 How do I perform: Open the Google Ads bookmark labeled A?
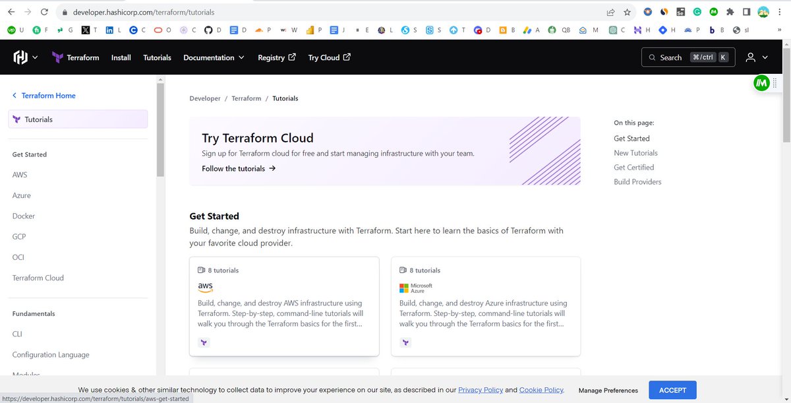point(531,30)
